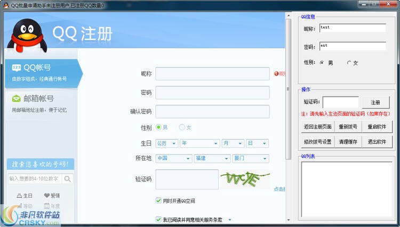Click the empty QQ列表 list box

coord(347,189)
